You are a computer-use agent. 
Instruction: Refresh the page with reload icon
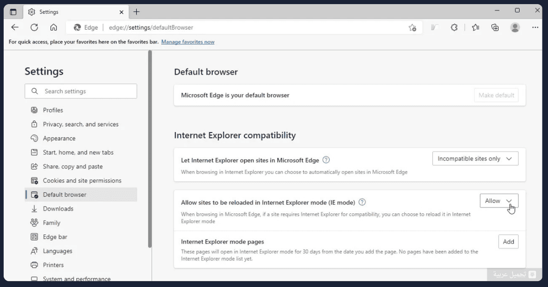[x=34, y=27]
